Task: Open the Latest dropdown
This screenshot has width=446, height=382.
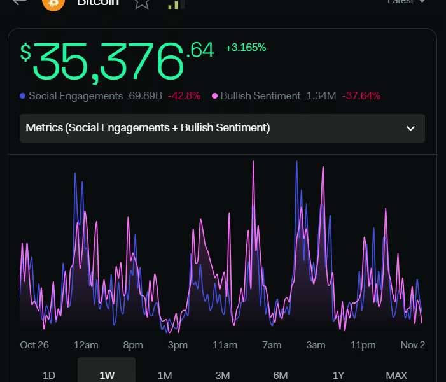Action: (x=406, y=2)
